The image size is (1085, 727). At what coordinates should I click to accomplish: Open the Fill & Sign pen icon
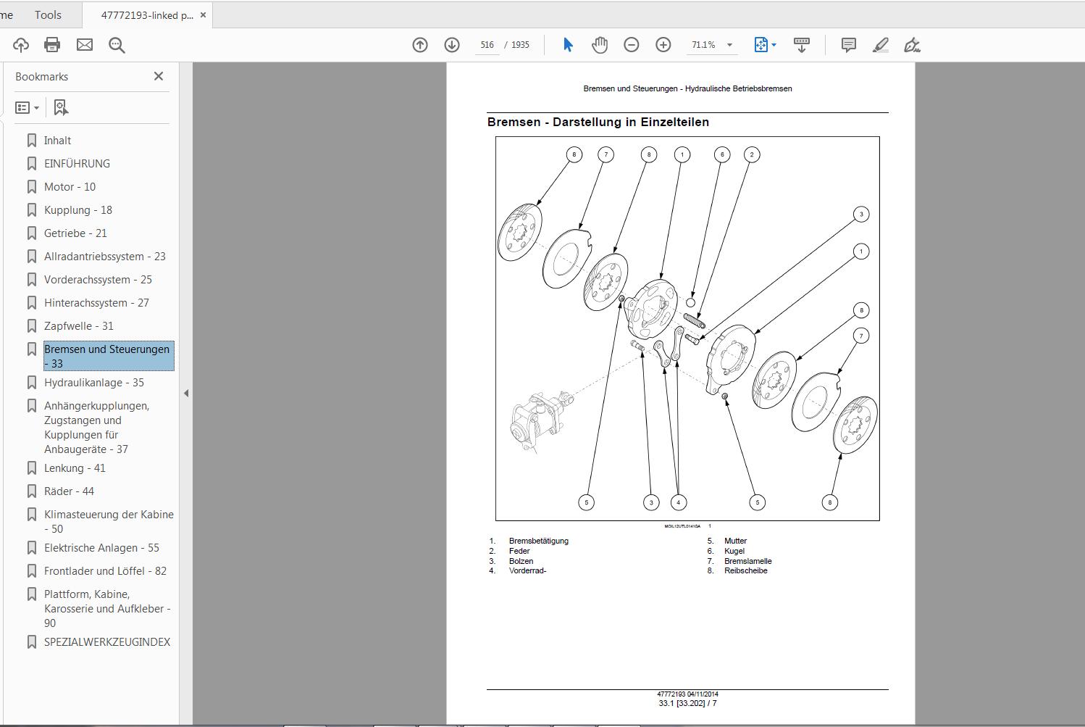coord(913,44)
